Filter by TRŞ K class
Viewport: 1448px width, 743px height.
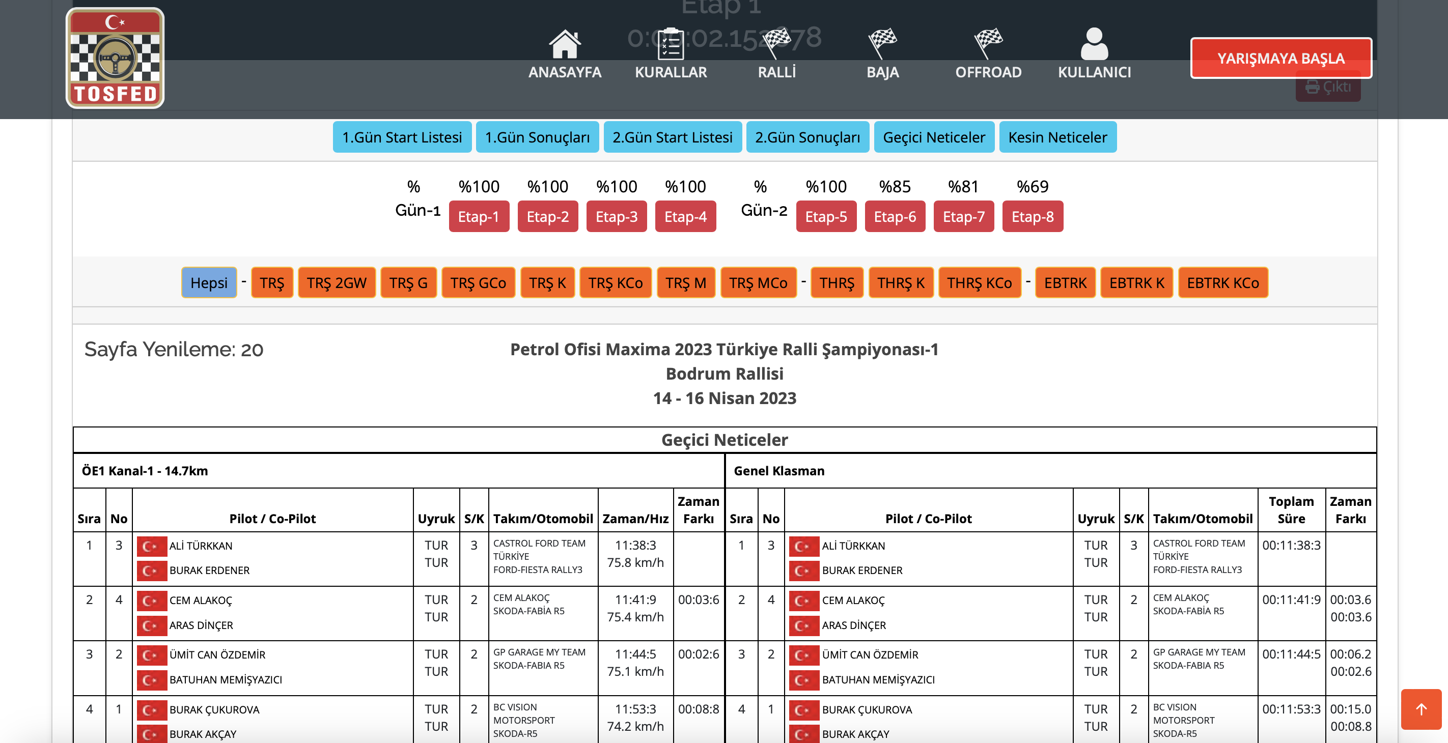[x=547, y=283]
